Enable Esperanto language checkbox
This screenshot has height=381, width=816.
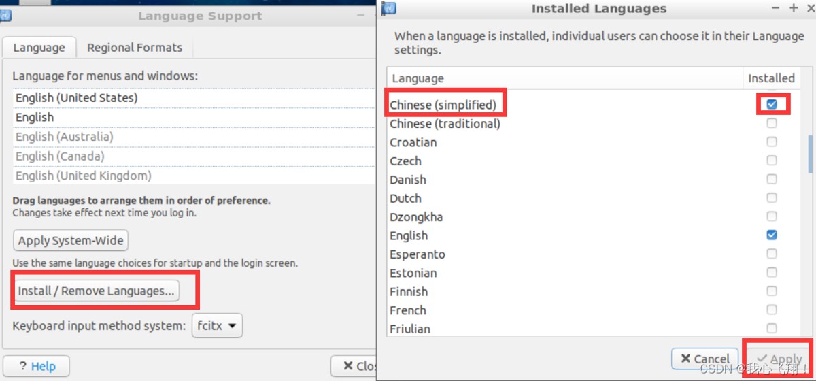click(772, 254)
